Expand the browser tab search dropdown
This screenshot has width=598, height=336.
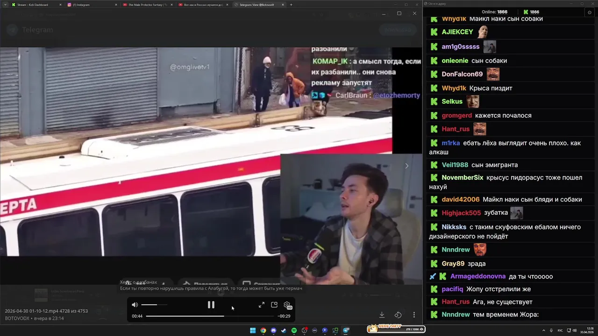(4, 5)
